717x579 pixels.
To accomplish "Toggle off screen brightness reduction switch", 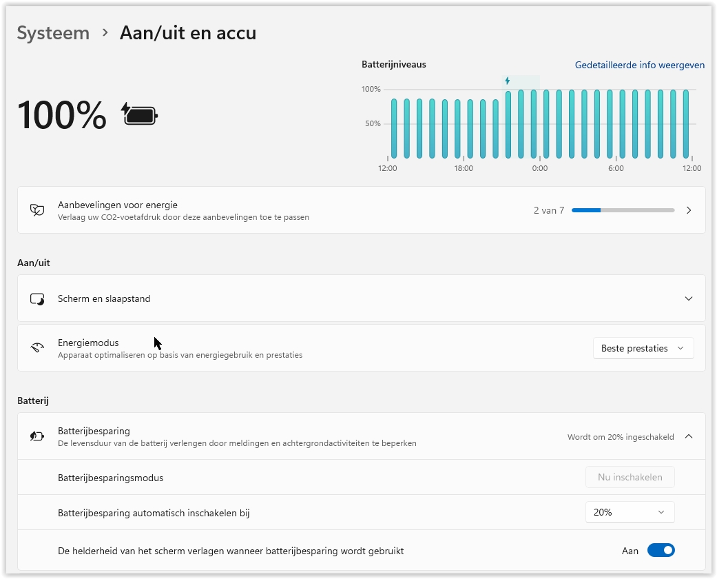I will 661,551.
